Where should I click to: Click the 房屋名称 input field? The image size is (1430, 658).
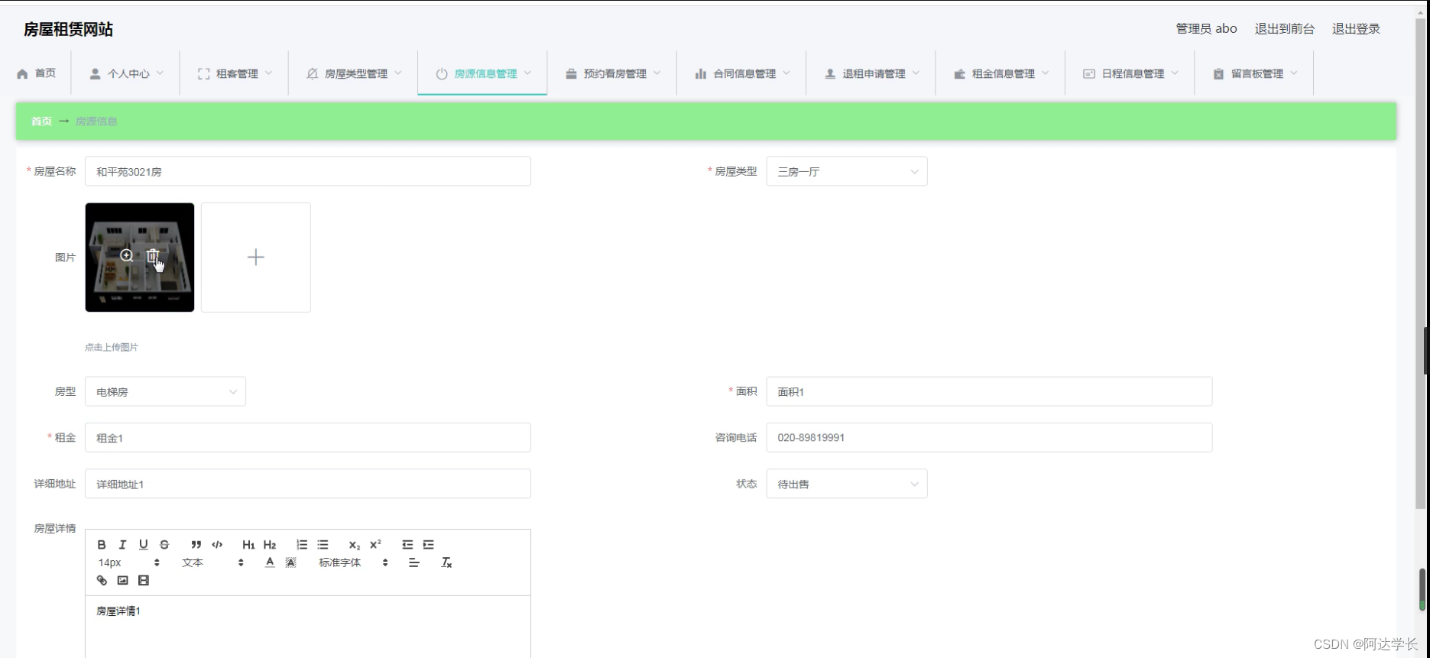(x=308, y=171)
